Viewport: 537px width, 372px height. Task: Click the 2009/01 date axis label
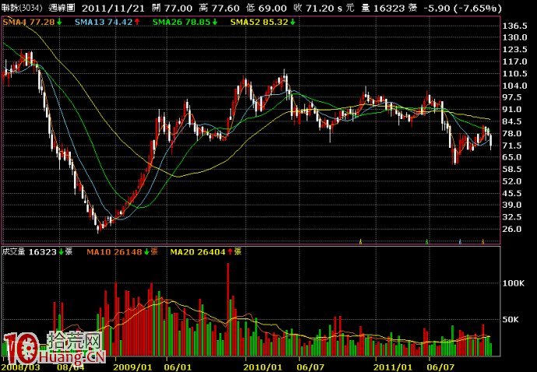pos(132,368)
